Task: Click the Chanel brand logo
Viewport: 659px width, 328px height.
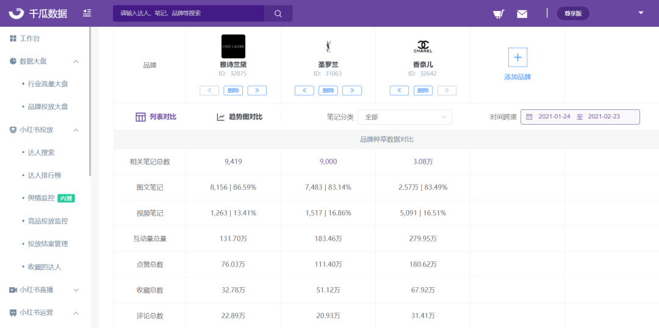Action: tap(423, 46)
